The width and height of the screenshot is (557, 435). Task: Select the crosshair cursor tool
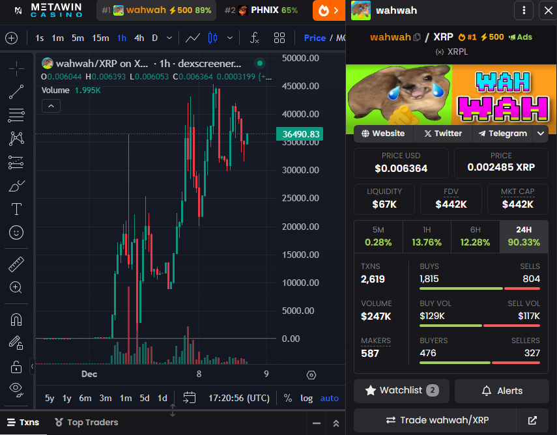point(16,68)
